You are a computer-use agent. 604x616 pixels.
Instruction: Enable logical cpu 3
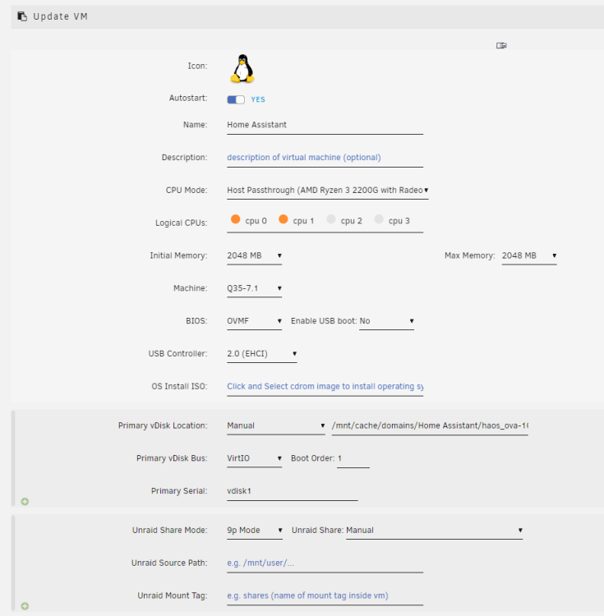[x=379, y=219]
